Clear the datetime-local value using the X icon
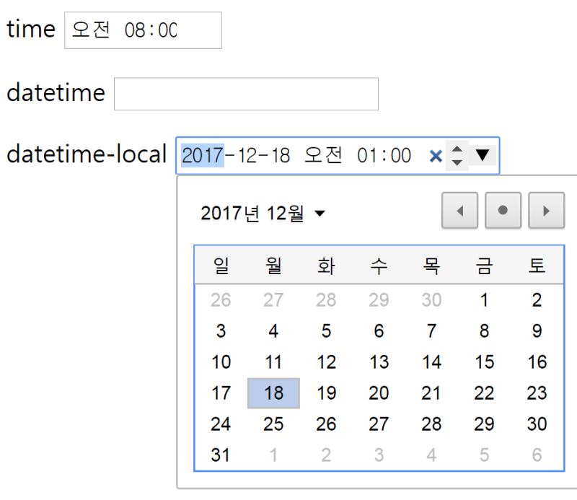Screen dimensions: 577x500 pyautogui.click(x=436, y=155)
